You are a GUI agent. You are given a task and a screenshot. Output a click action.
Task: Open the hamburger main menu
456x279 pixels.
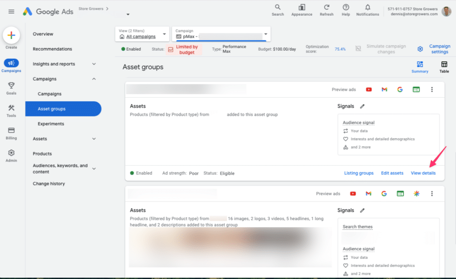click(x=11, y=12)
